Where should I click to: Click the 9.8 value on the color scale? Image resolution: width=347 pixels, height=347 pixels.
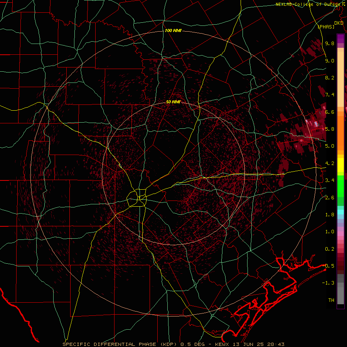pos(330,44)
